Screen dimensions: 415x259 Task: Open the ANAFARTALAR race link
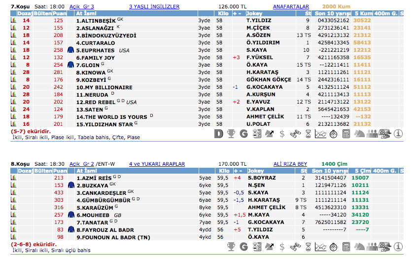(290, 7)
